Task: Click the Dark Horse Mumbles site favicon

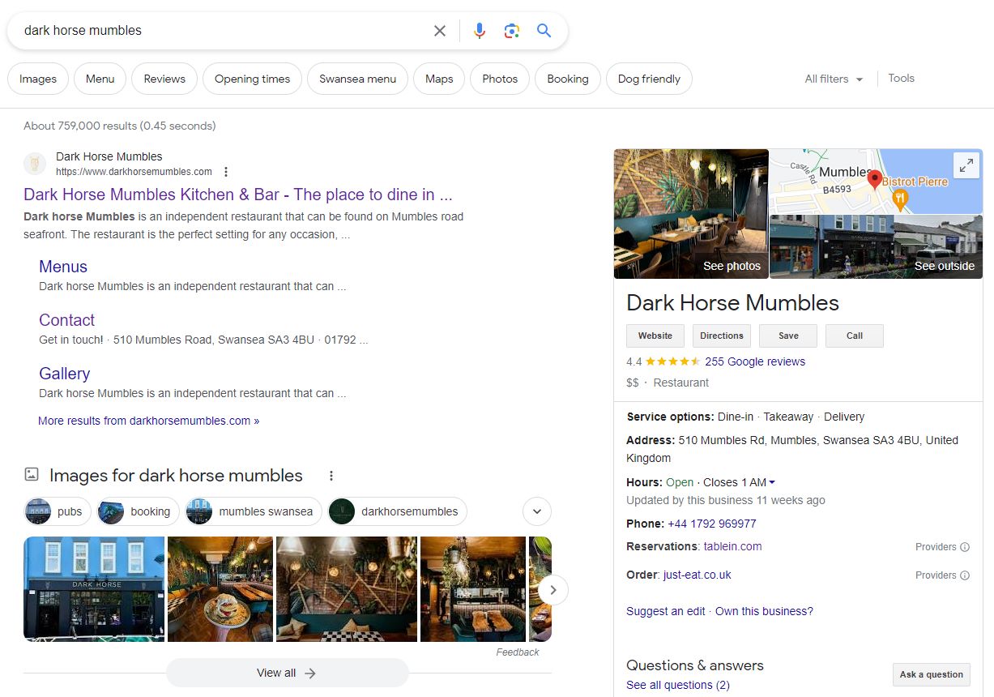Action: pyautogui.click(x=35, y=164)
